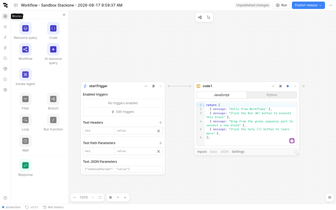Screen dimensions: 336x210
Task: Add a Branch block
Action: tap(53, 101)
